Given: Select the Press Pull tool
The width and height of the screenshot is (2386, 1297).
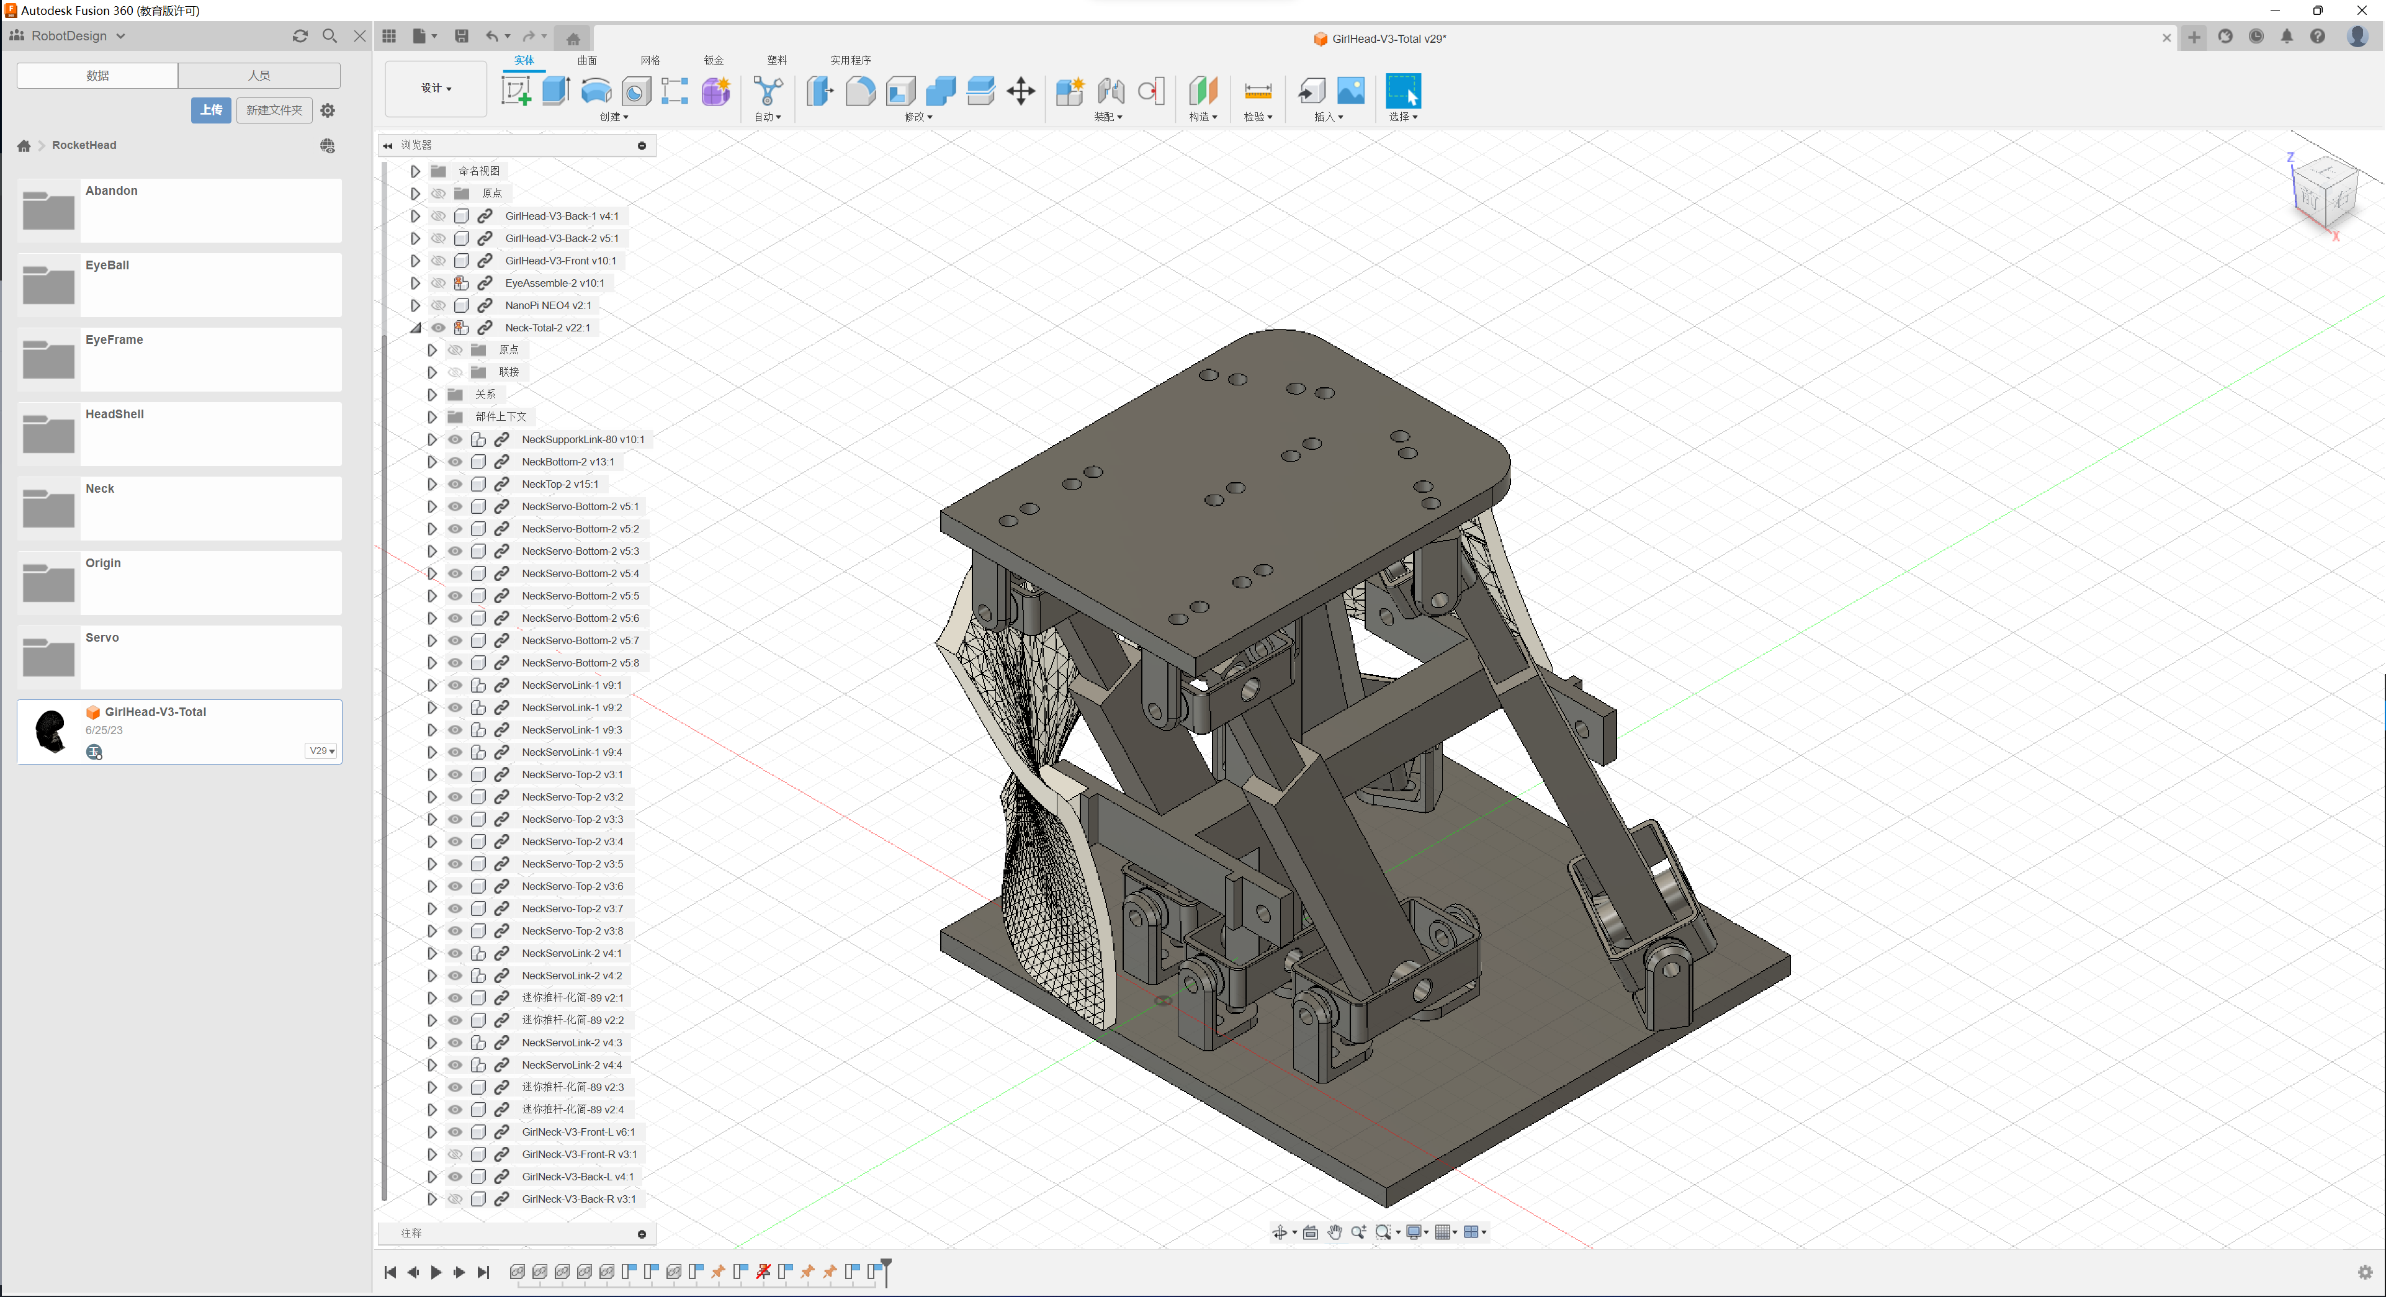Looking at the screenshot, I should (820, 91).
